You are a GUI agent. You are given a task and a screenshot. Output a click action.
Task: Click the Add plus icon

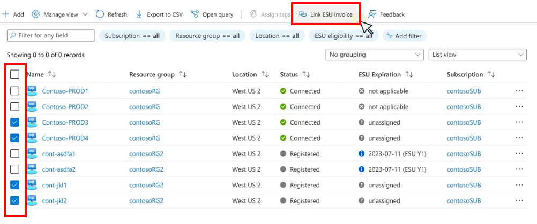5,14
